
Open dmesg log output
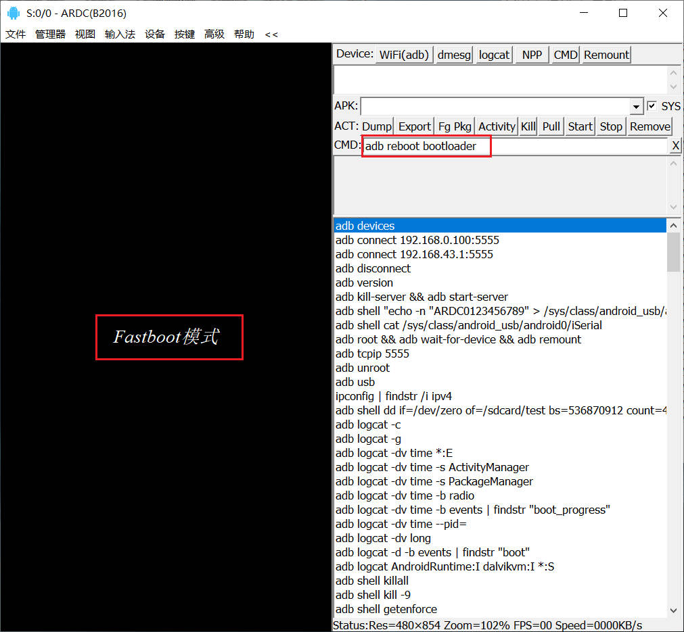pos(454,55)
